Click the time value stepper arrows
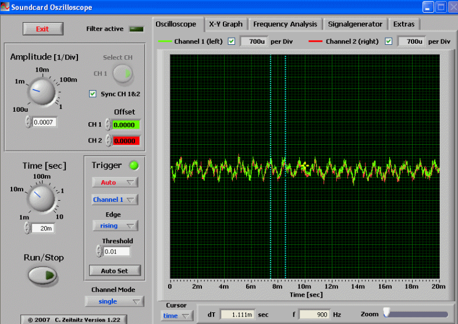This screenshot has width=458, height=324. click(27, 228)
